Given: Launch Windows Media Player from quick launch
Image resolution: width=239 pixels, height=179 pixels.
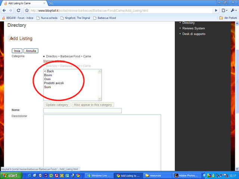Looking at the screenshot, I should 40,176.
